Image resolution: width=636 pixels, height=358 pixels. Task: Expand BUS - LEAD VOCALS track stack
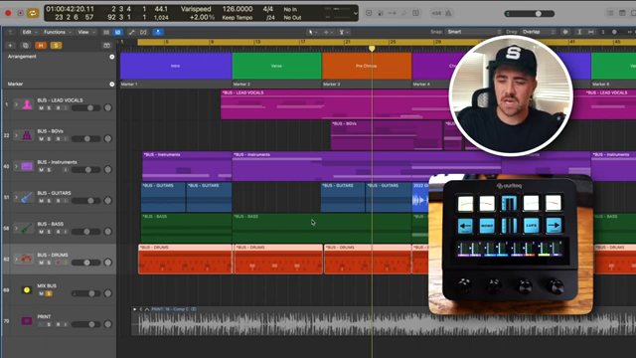pyautogui.click(x=16, y=104)
